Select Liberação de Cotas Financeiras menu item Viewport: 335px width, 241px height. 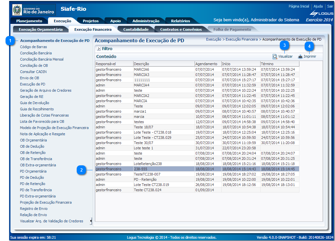[x=44, y=115]
